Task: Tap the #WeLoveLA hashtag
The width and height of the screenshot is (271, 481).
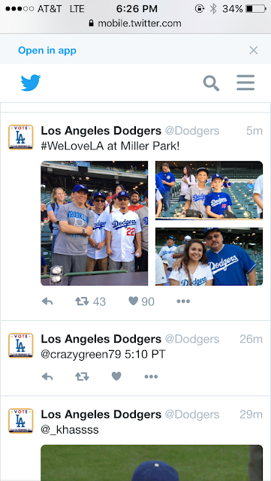Action: tap(73, 146)
